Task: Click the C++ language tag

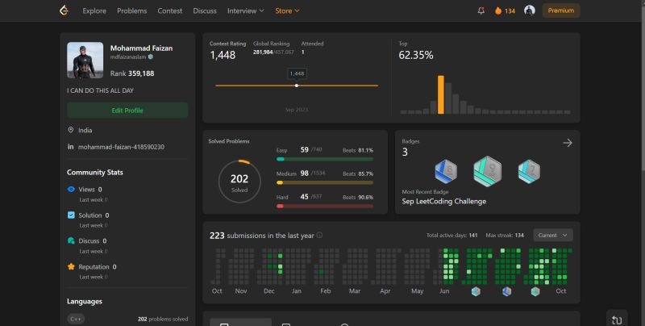Action: pyautogui.click(x=76, y=319)
